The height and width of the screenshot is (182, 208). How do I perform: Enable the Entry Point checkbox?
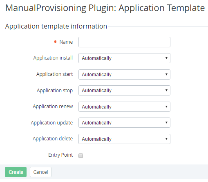pos(81,155)
